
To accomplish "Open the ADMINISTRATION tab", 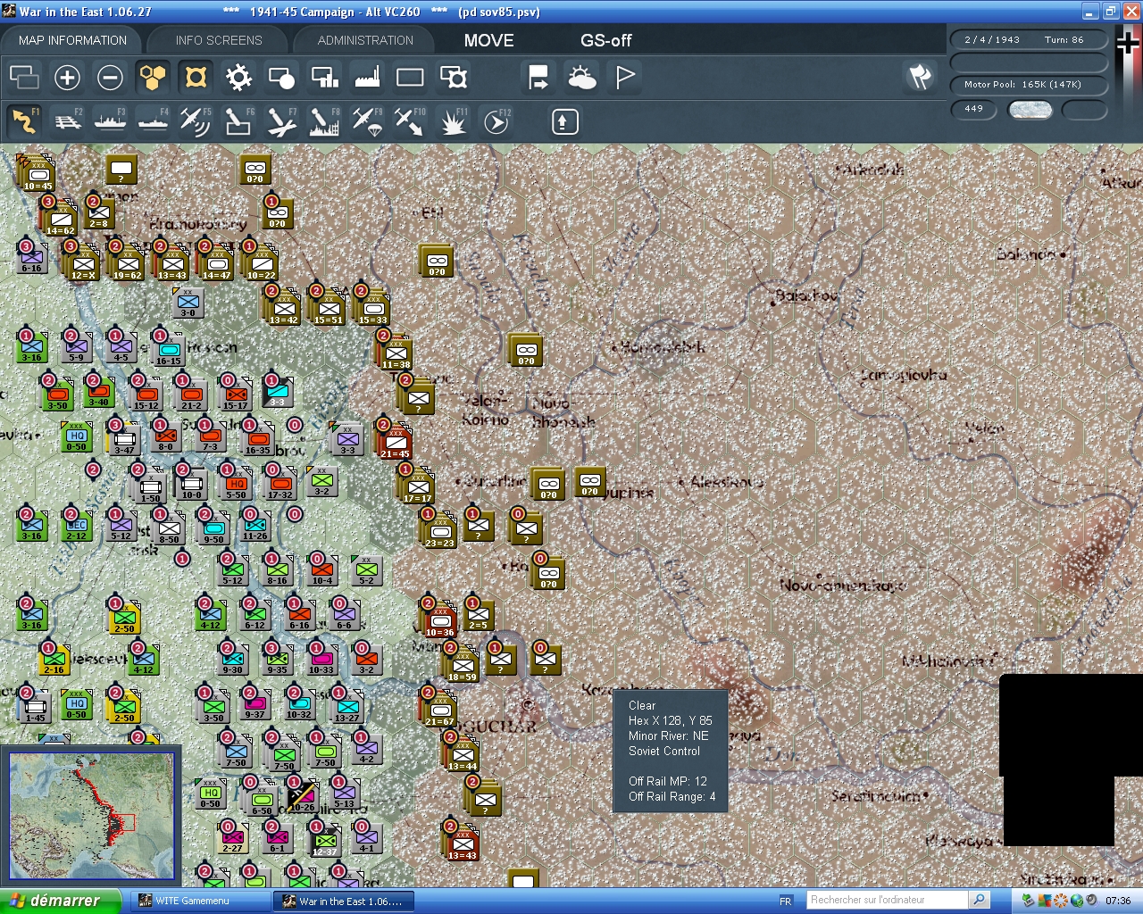I will coord(365,40).
